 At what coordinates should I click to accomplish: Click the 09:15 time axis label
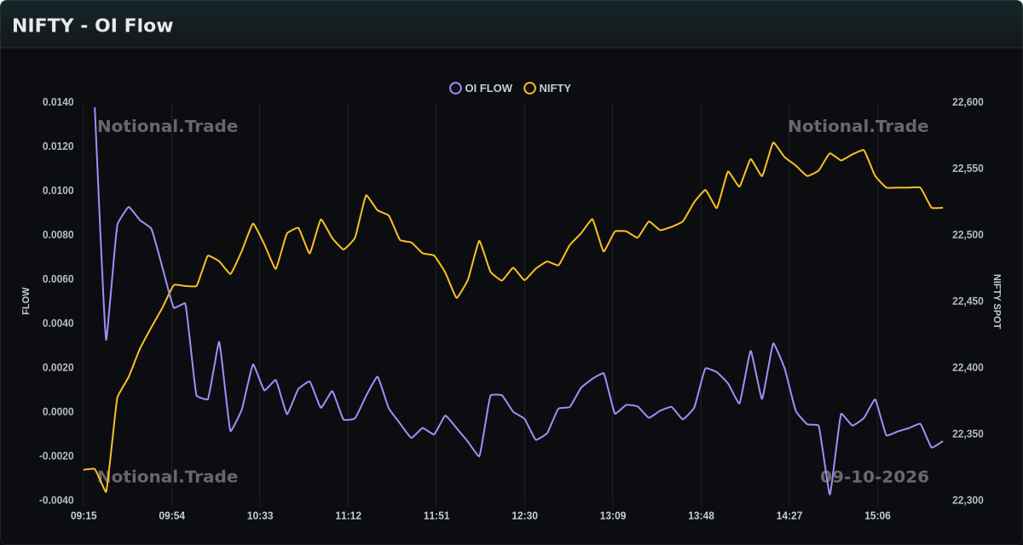84,516
